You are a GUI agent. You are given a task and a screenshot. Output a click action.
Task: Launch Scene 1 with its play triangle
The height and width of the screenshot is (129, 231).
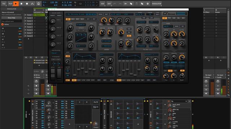coord(26,15)
